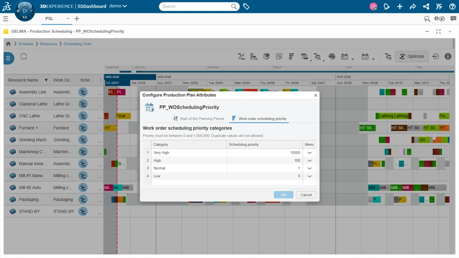Viewport: 459px width, 258px height.
Task: Click the plus Add icon in top bar
Action: (x=400, y=6)
